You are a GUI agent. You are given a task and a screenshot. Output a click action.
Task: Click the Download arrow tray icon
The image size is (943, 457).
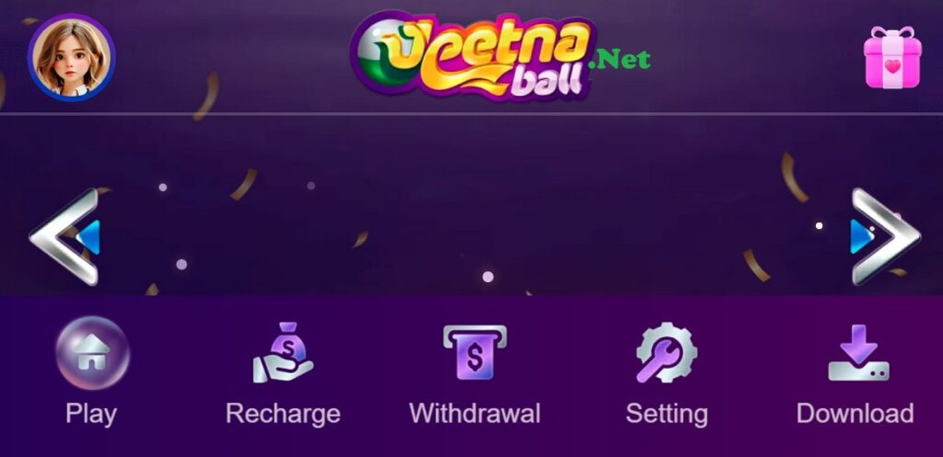(x=859, y=352)
